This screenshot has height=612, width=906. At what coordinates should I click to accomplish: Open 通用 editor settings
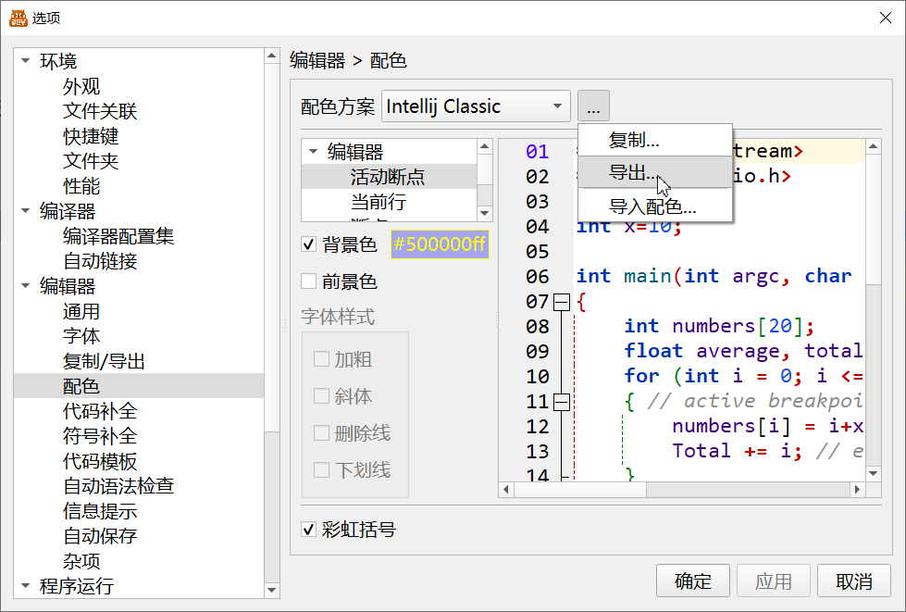coord(81,311)
